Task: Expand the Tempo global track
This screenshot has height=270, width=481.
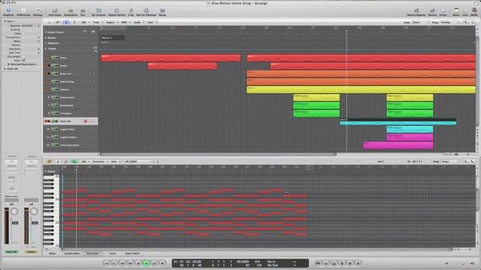Action: point(46,49)
